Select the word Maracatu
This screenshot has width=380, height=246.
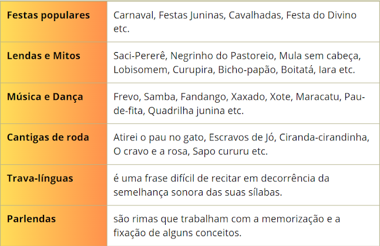[x=317, y=97]
